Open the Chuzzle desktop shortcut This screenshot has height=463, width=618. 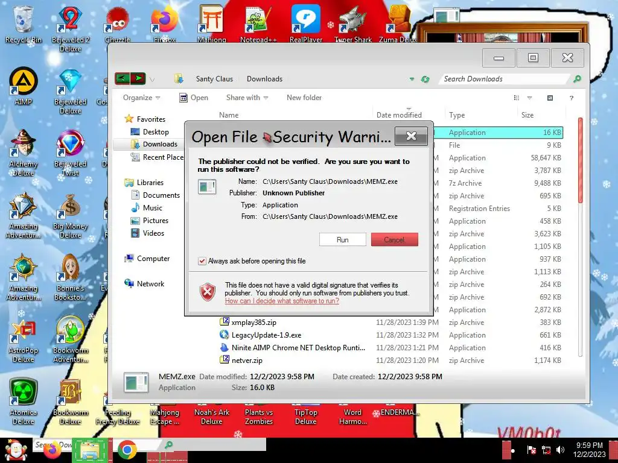coord(118,24)
